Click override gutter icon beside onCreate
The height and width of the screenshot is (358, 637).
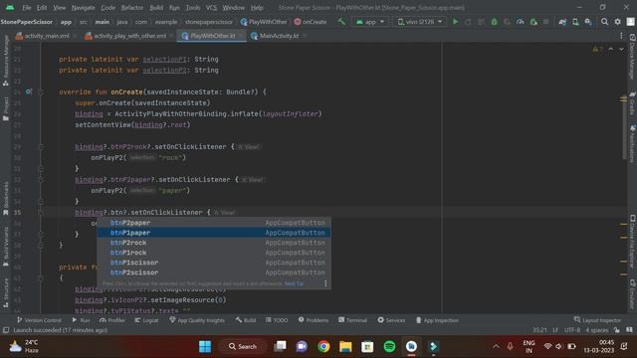(29, 91)
